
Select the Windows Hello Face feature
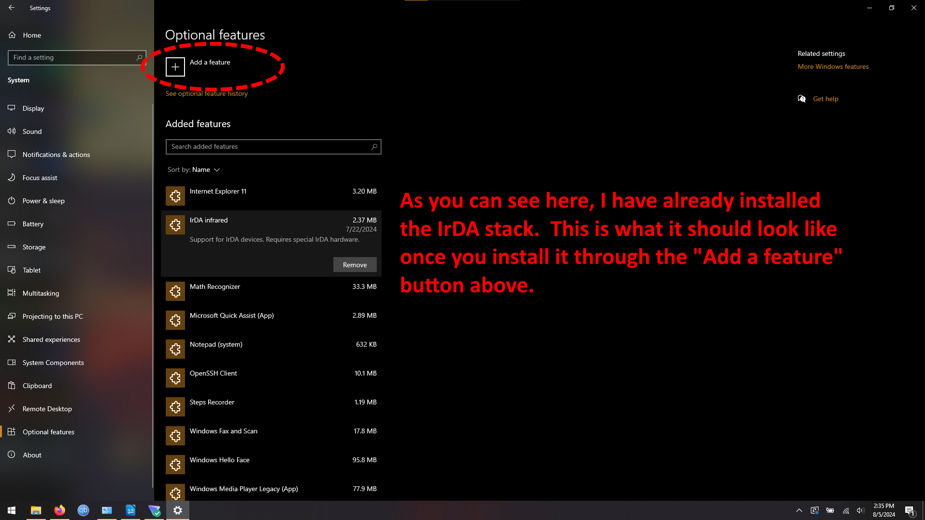point(271,465)
